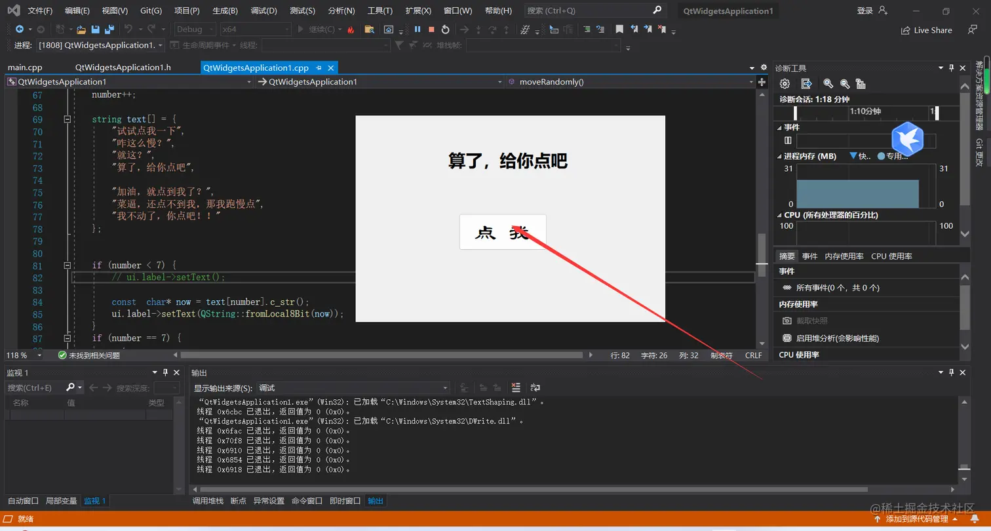Click 所有事件(0 个, 共 0 个) link
Image resolution: width=991 pixels, height=531 pixels.
(837, 288)
